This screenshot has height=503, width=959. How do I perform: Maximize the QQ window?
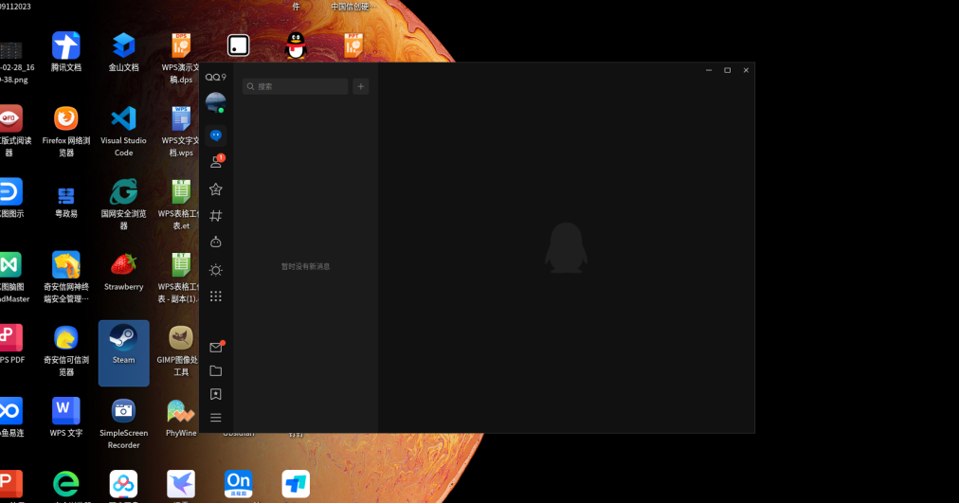pos(727,70)
